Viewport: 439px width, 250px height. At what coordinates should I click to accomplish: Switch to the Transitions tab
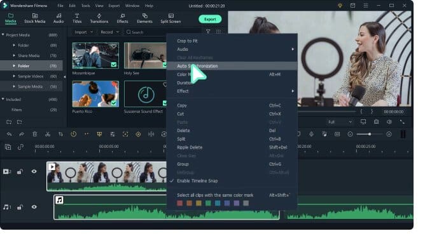click(99, 18)
